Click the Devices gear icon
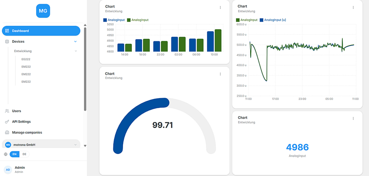 point(7,42)
